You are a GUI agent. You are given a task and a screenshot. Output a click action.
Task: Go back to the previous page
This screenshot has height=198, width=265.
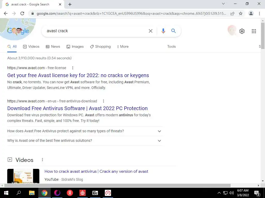click(6, 13)
